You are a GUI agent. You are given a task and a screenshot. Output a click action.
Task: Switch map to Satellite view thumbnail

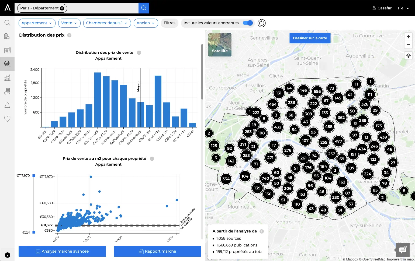click(220, 45)
